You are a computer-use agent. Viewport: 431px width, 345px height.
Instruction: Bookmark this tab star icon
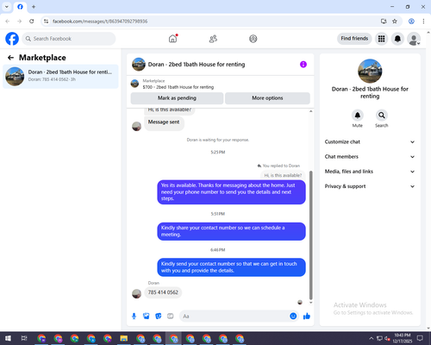pos(395,22)
